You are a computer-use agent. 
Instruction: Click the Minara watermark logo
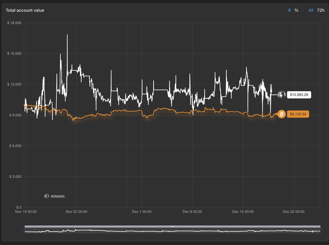click(x=54, y=196)
